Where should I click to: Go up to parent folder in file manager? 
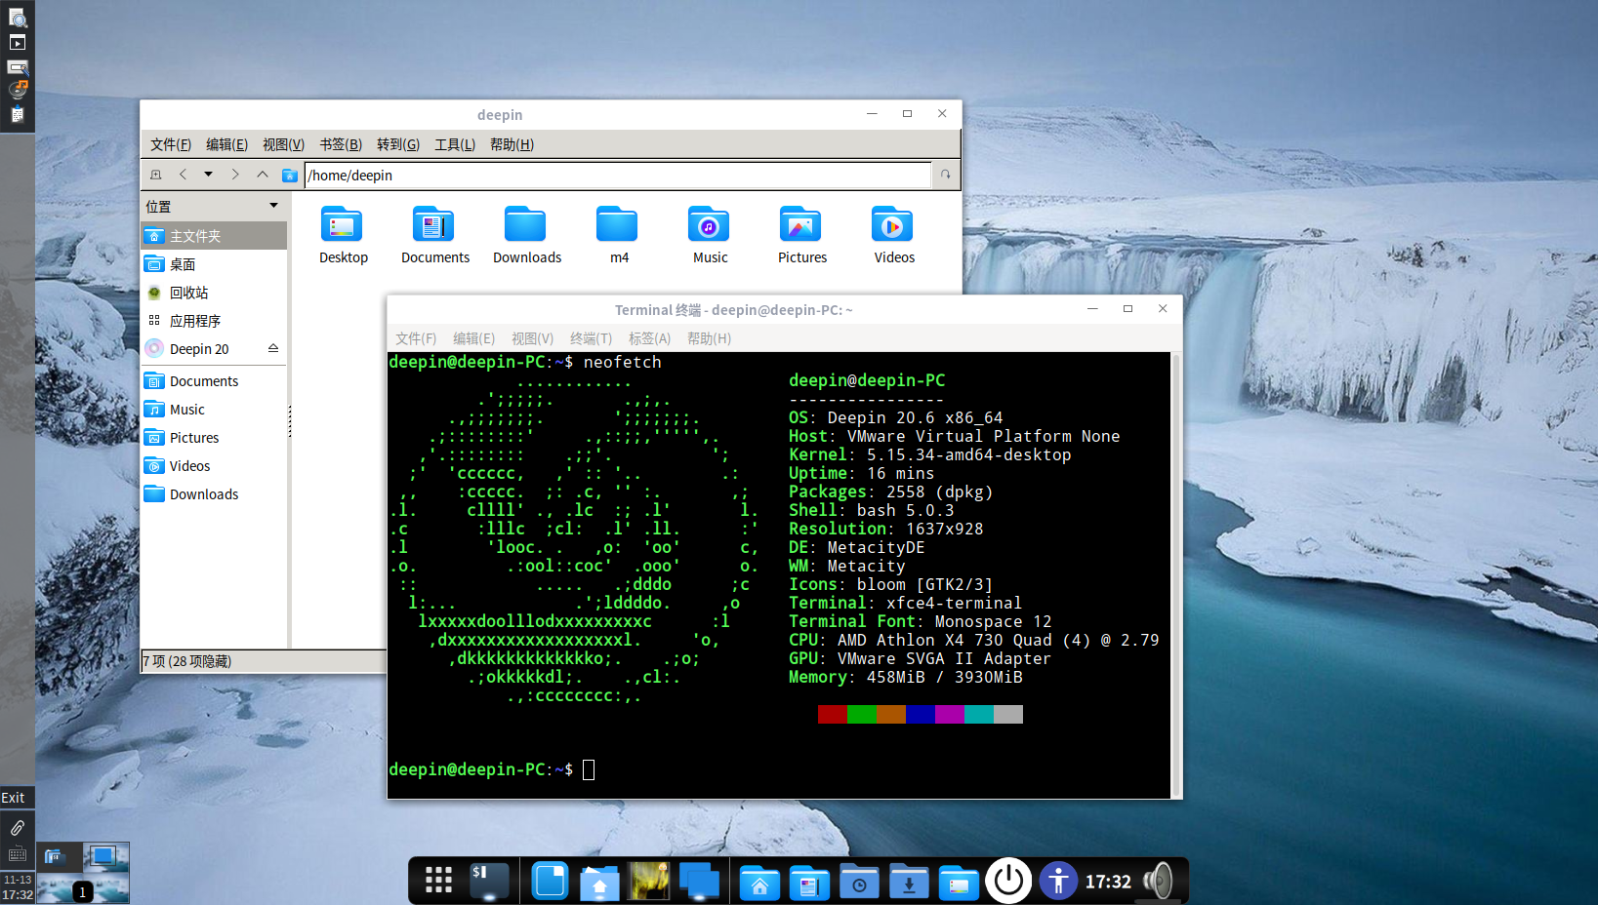tap(262, 175)
